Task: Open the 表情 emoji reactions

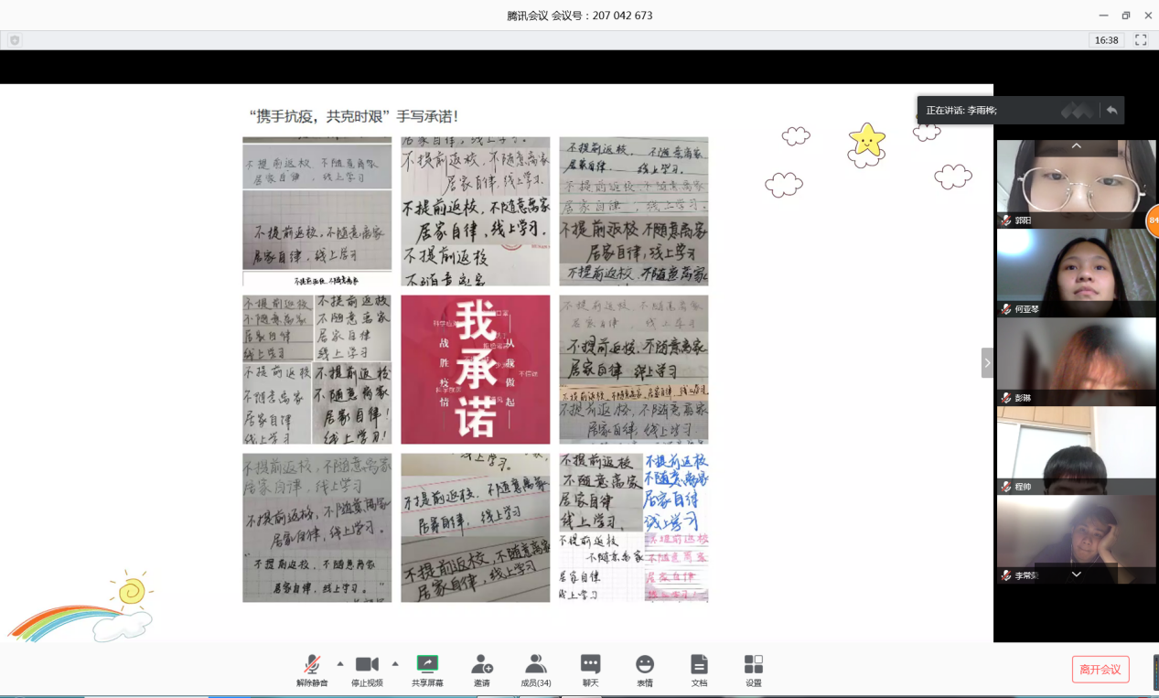Action: 645,670
